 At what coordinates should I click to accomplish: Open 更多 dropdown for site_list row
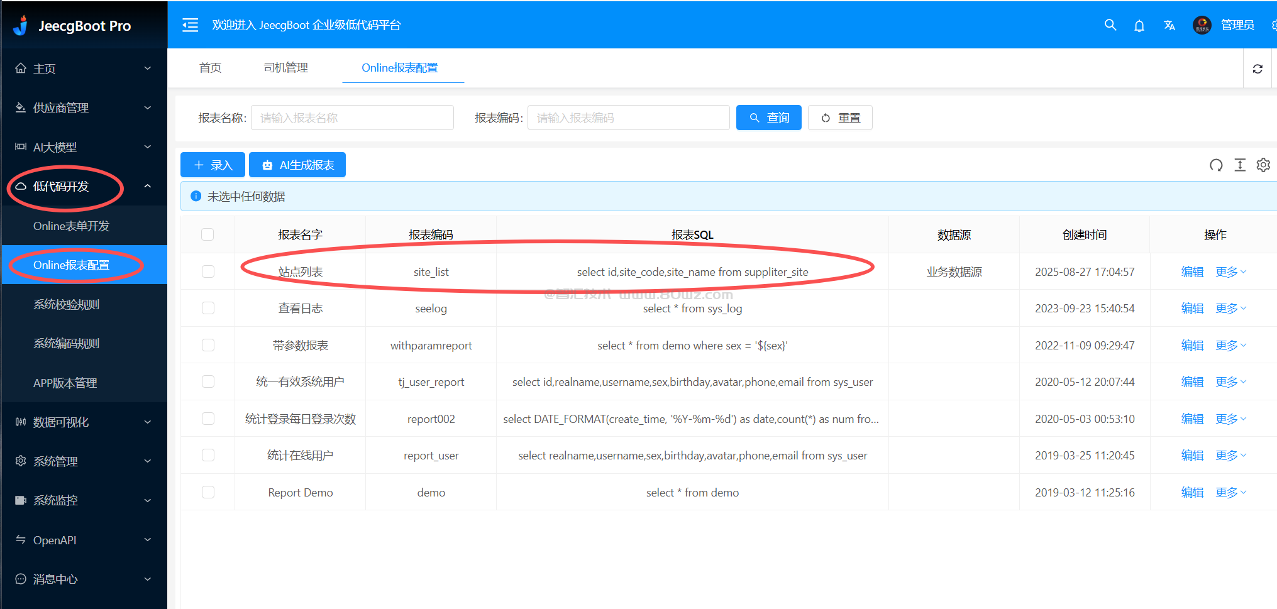pos(1230,272)
